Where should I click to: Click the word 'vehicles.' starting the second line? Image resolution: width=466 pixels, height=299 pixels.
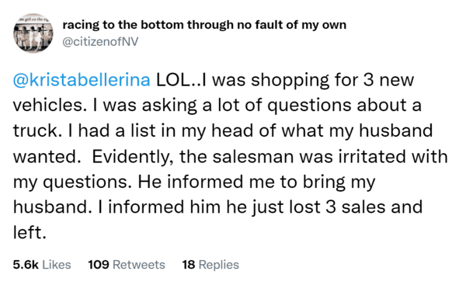pyautogui.click(x=50, y=106)
